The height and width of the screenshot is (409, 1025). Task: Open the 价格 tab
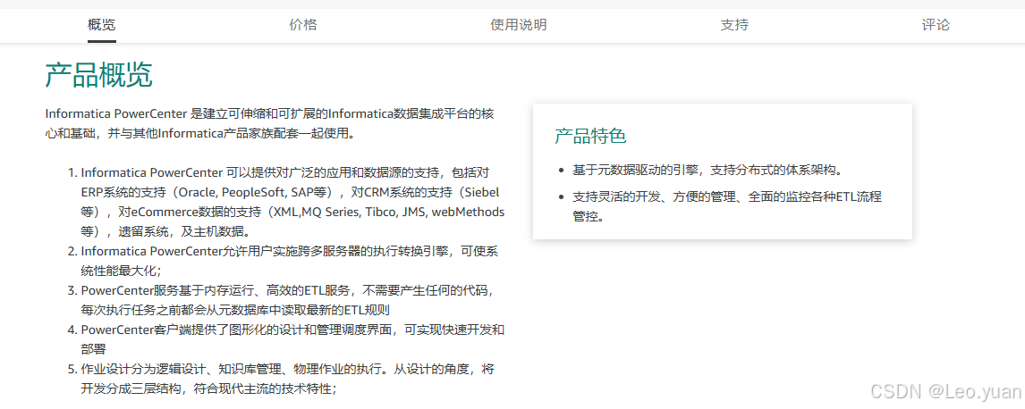pos(302,25)
